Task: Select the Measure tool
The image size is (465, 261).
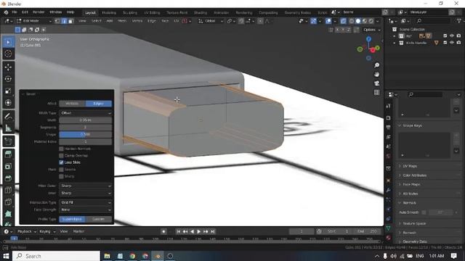Action: pos(8,128)
